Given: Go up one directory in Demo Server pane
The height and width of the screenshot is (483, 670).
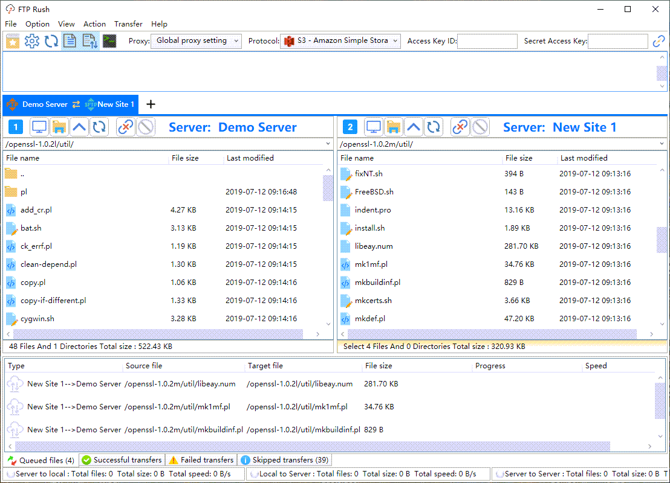Looking at the screenshot, I should coord(79,127).
